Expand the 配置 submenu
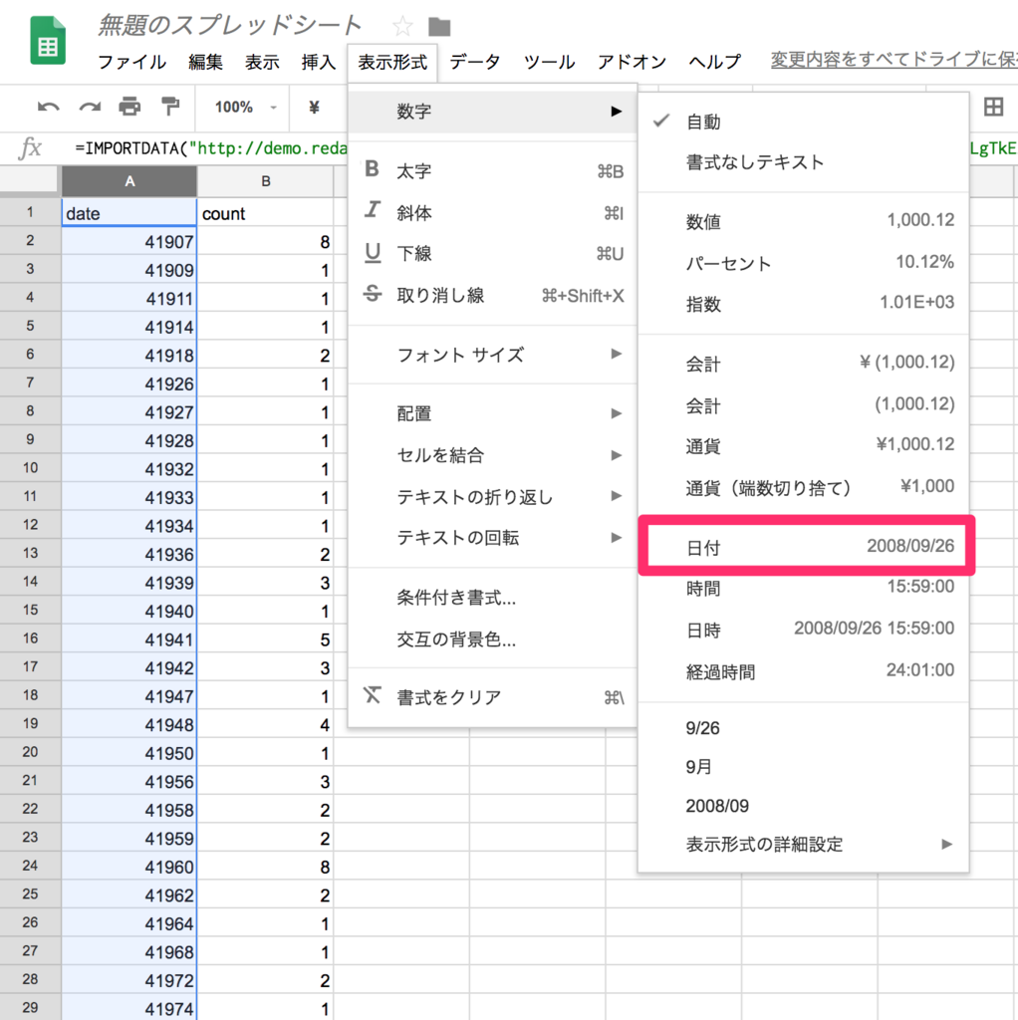Image resolution: width=1018 pixels, height=1020 pixels. [x=492, y=413]
